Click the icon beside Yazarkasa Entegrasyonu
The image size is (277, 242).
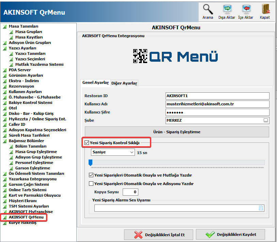[x=5, y=179]
